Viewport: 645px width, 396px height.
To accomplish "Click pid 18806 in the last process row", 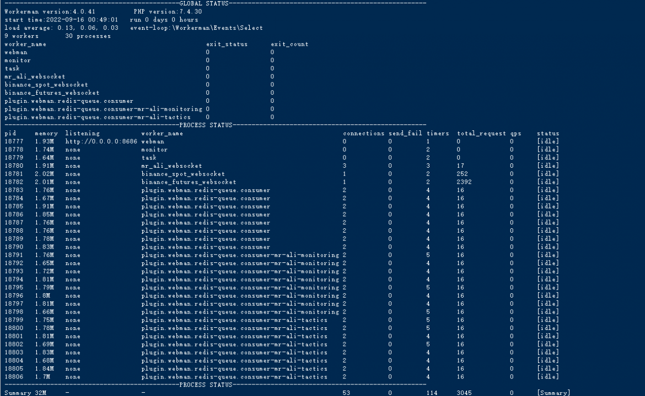I will pyautogui.click(x=14, y=377).
